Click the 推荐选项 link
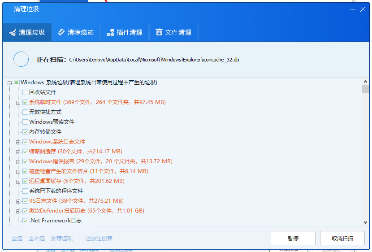This screenshot has width=372, height=252. click(62, 238)
